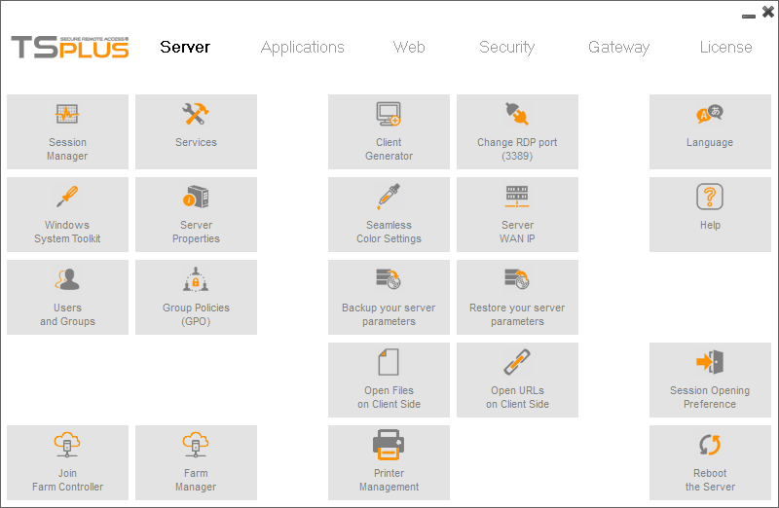The width and height of the screenshot is (779, 508).
Task: Open the Security tab
Action: [506, 47]
